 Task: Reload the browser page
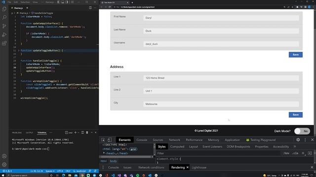pyautogui.click(x=110, y=7)
